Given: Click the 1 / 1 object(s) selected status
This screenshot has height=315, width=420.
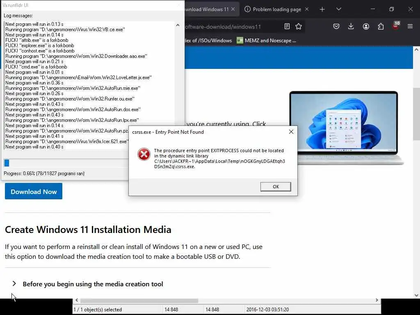Looking at the screenshot, I should [98, 309].
